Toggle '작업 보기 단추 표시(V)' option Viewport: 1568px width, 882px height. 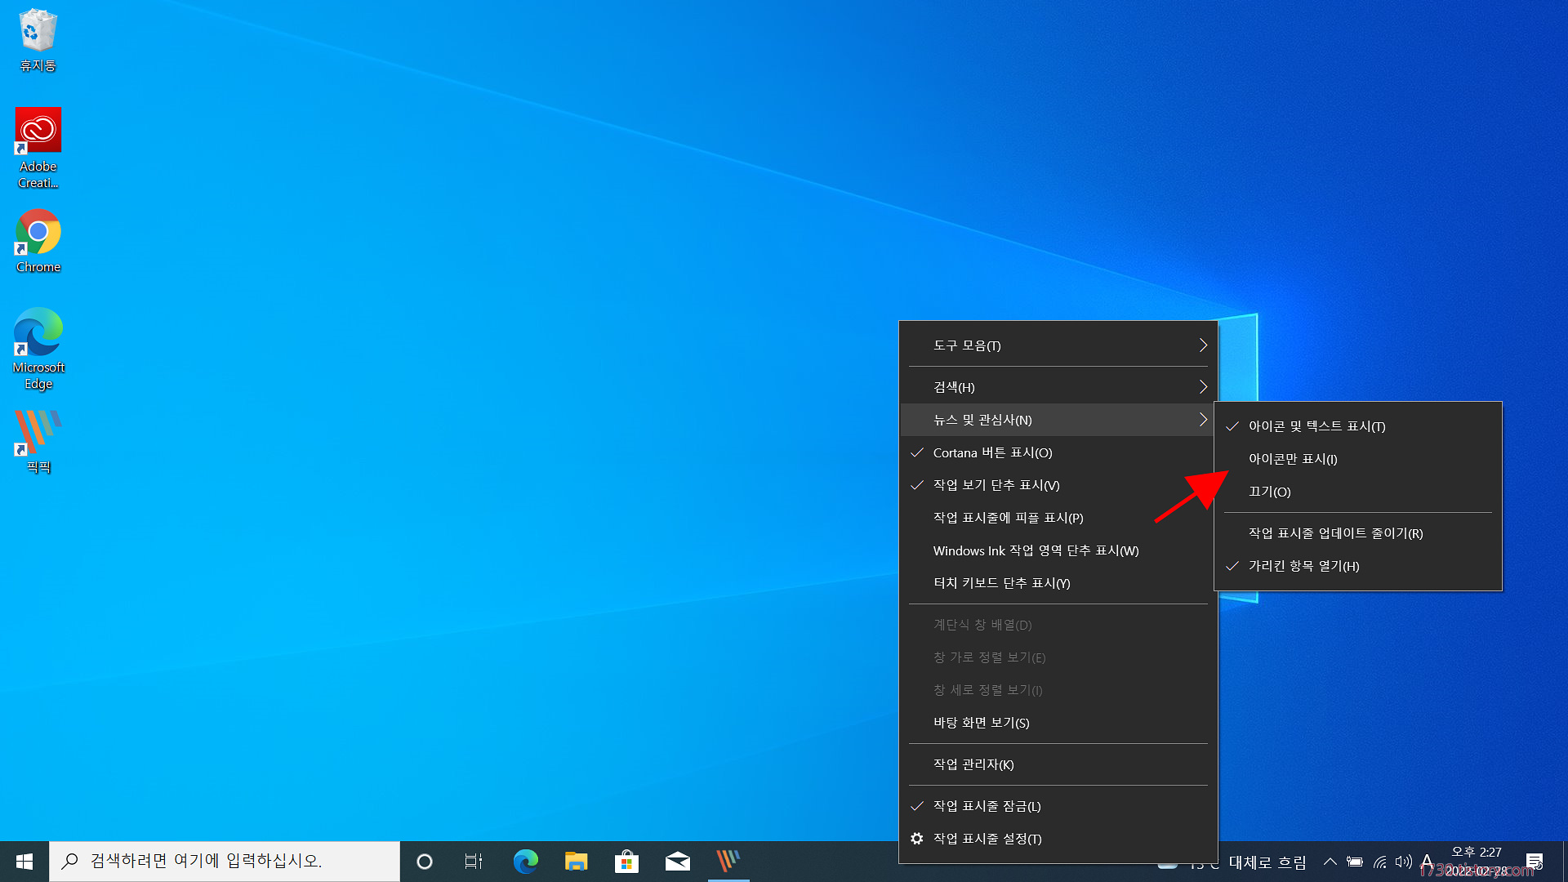pyautogui.click(x=996, y=485)
